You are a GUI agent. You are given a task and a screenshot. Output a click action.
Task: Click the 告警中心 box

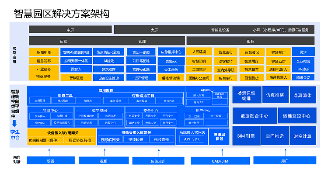coord(111,123)
